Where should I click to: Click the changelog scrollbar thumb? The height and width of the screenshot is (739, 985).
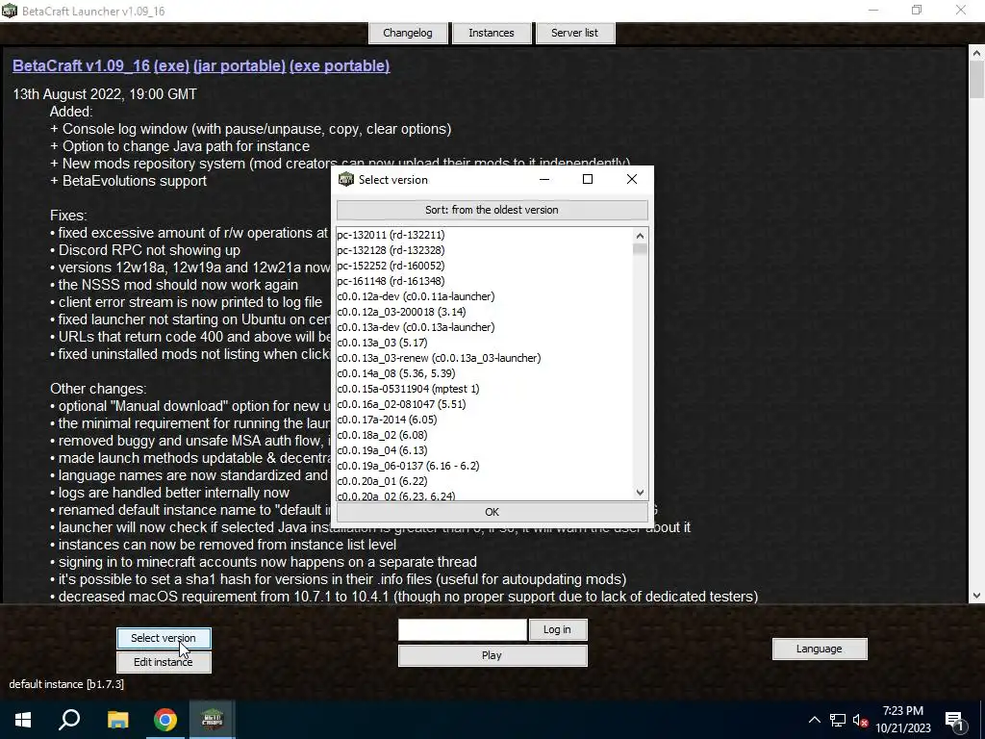pyautogui.click(x=976, y=80)
